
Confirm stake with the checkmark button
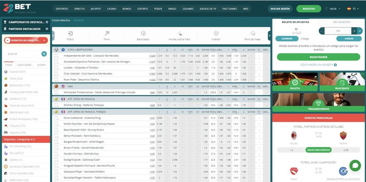[x=361, y=31]
